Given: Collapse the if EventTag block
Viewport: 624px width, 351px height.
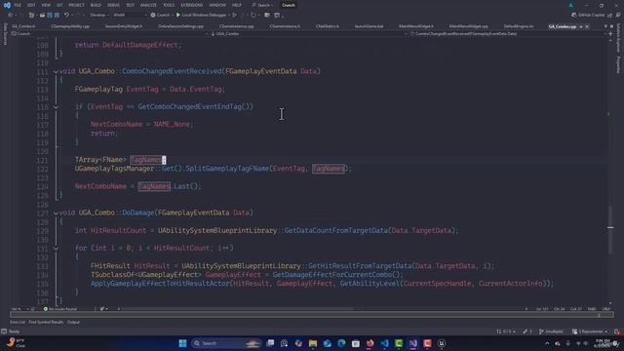Looking at the screenshot, I should (x=56, y=107).
